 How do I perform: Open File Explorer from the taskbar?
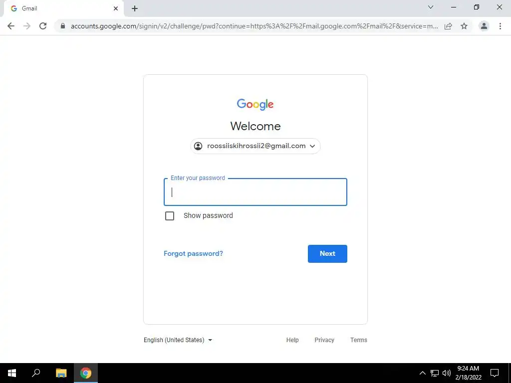tap(61, 373)
